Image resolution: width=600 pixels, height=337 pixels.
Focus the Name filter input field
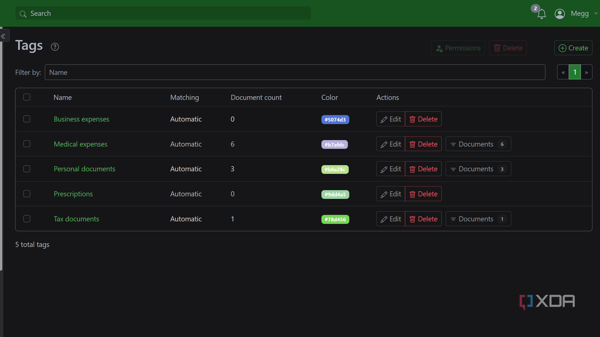295,72
